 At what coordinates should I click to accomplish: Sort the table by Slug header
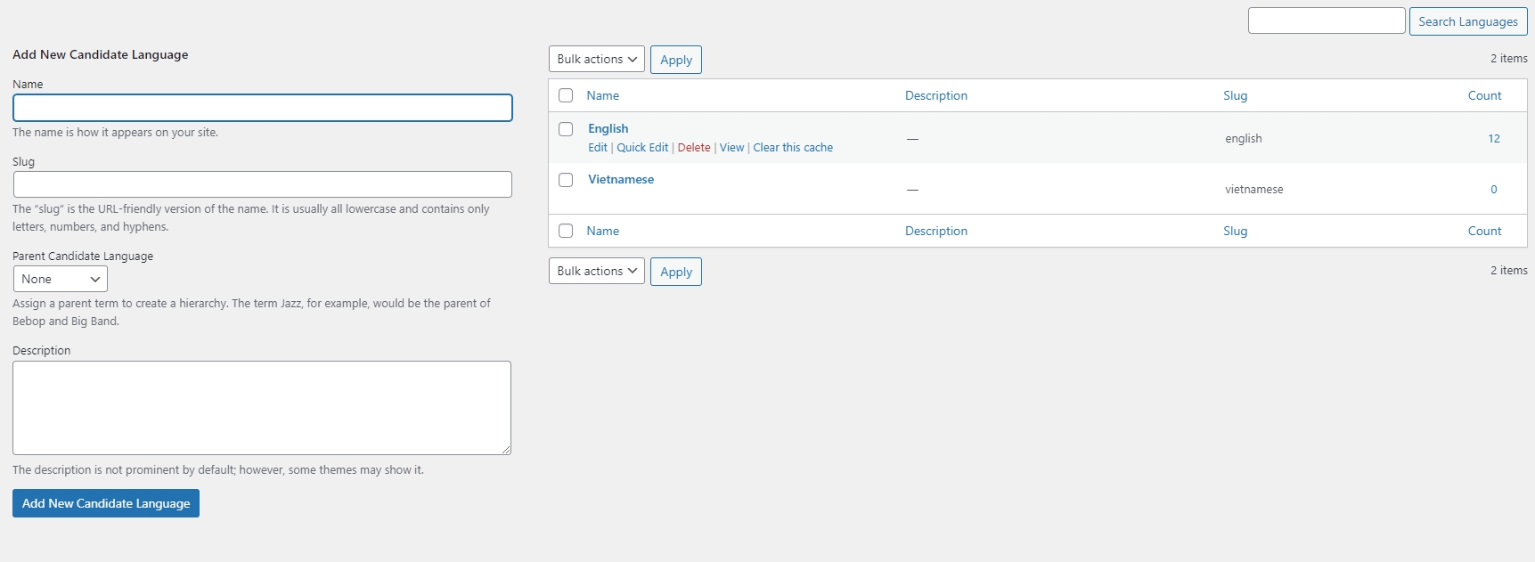(1235, 95)
